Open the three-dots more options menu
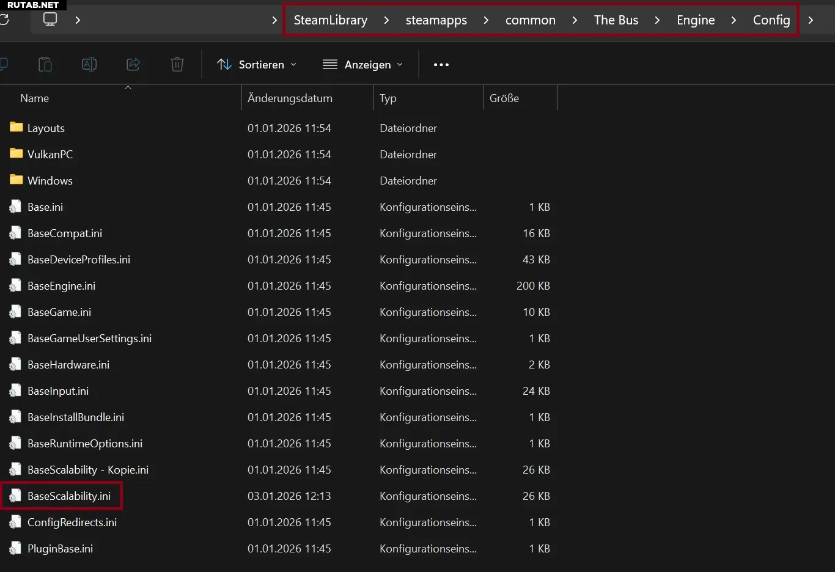Image resolution: width=835 pixels, height=572 pixels. pos(441,65)
